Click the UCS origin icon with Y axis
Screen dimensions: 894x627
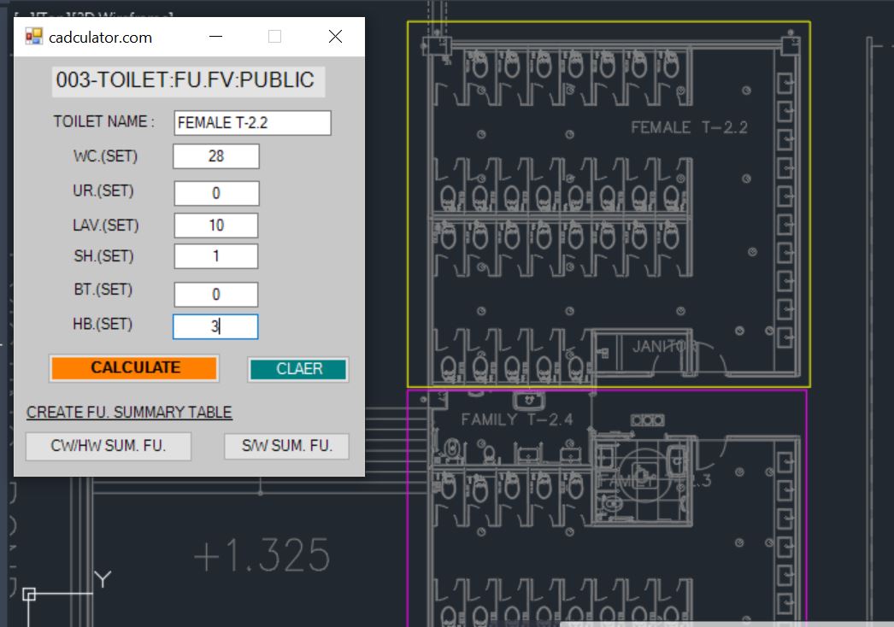[30, 594]
